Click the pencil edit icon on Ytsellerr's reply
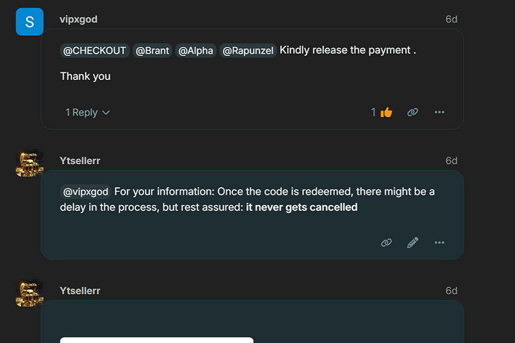The image size is (515, 343). [413, 242]
